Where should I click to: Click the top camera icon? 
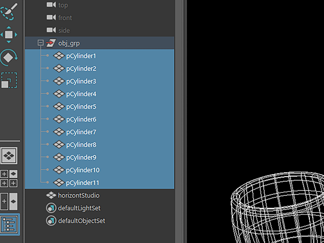(51, 5)
